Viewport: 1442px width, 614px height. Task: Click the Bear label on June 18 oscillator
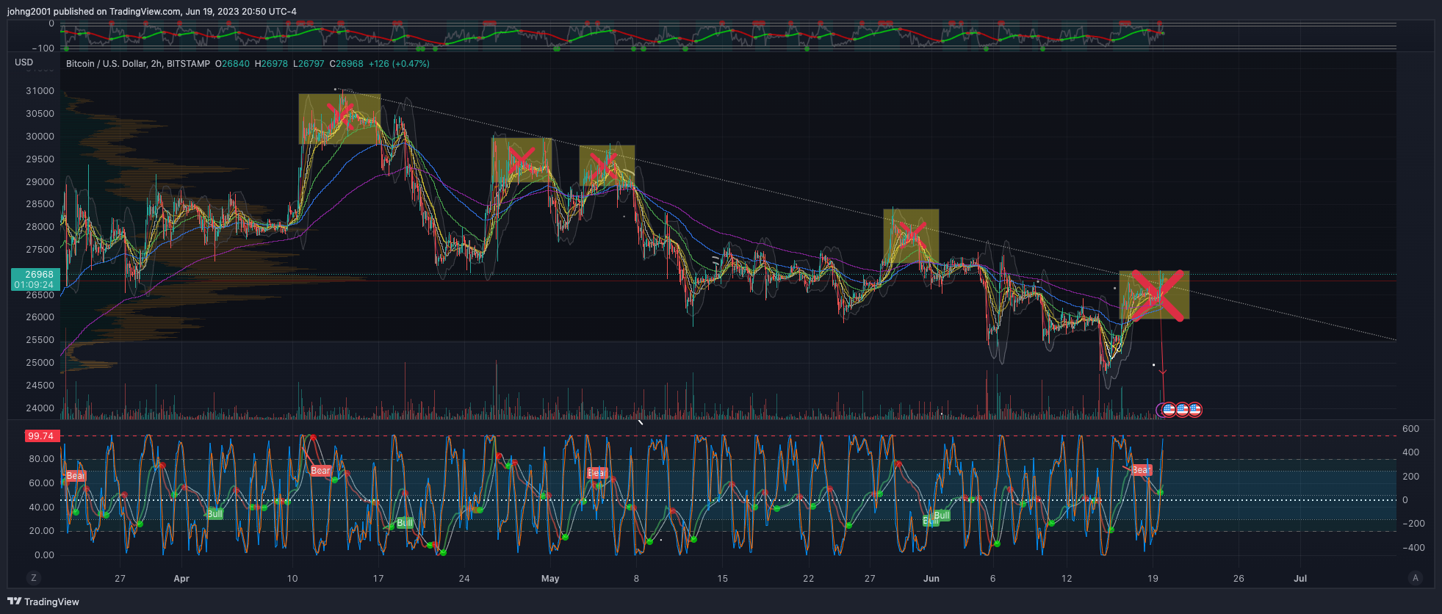click(1141, 470)
